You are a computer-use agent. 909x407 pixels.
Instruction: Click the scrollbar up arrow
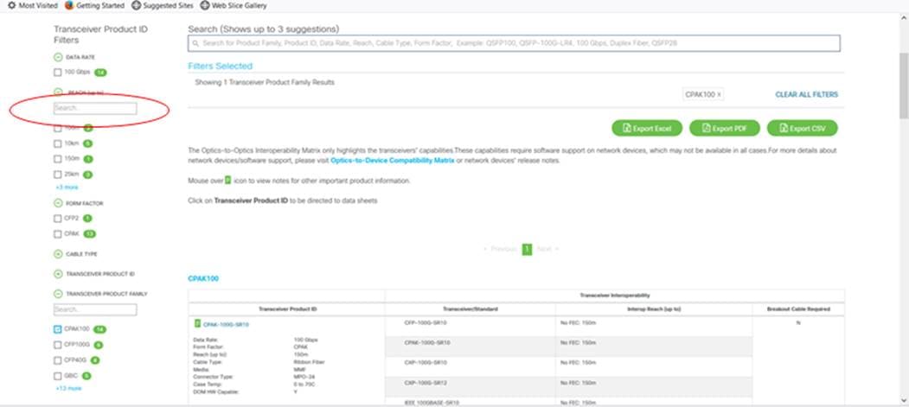click(x=904, y=17)
